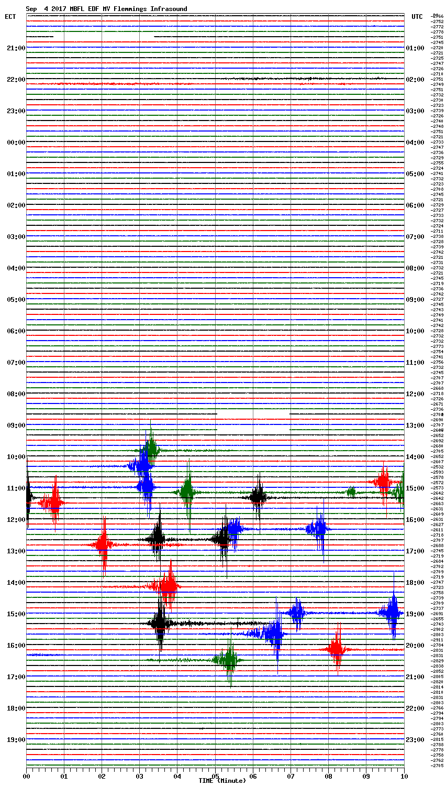Click the 22:00 UTC time label
The height and width of the screenshot is (786, 446).
click(415, 708)
